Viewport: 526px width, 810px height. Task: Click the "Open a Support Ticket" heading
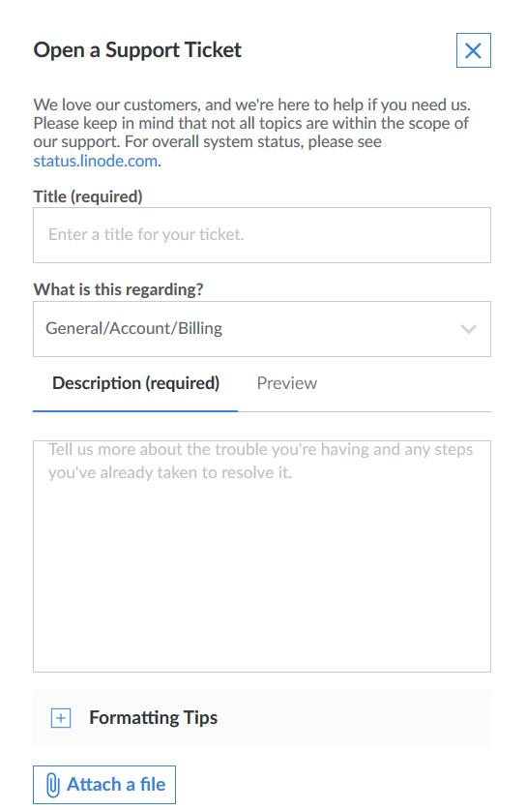(x=137, y=50)
